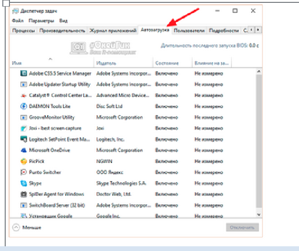Screen dimensions: 299x251
Task: Click the tab strip right scroll arrow
Action: pyautogui.click(x=258, y=30)
